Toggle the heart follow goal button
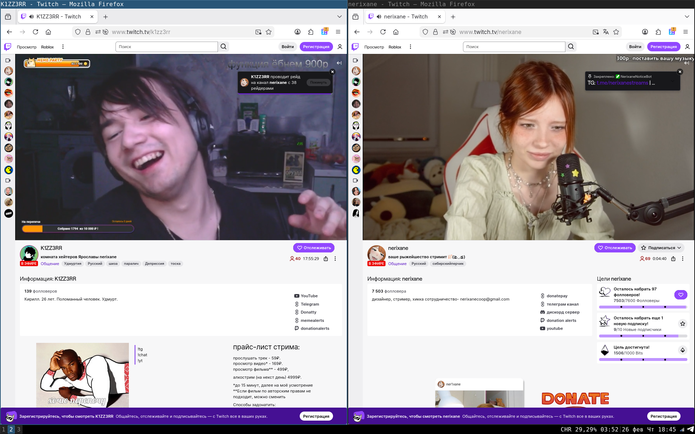This screenshot has width=695, height=434. pyautogui.click(x=681, y=295)
